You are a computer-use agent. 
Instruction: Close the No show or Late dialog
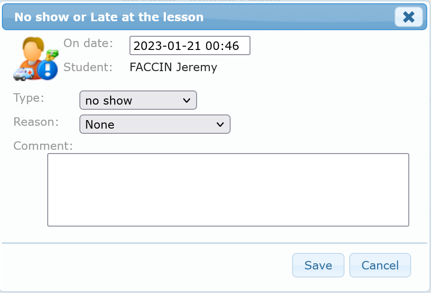[408, 17]
